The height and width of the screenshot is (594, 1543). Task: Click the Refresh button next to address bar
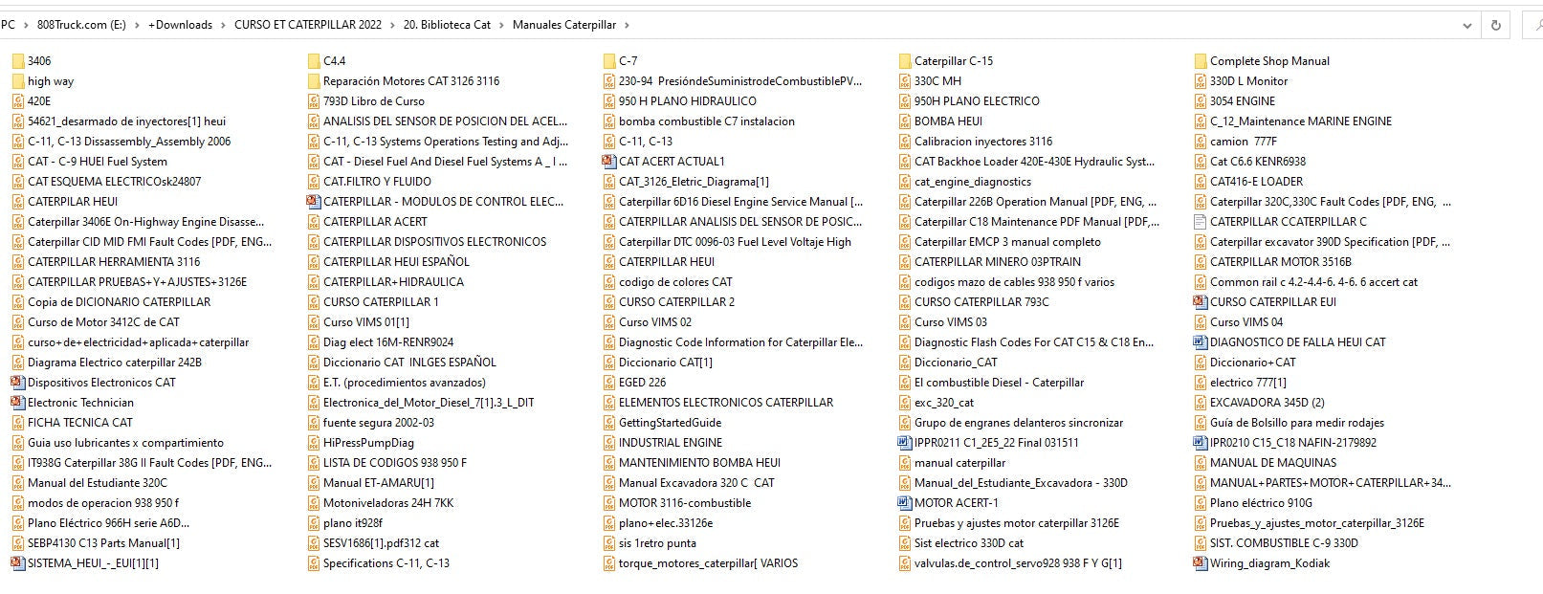(x=1496, y=26)
